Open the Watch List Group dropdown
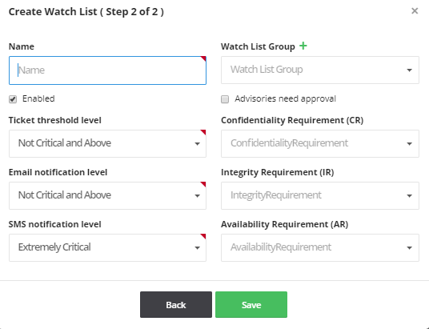 coord(320,70)
